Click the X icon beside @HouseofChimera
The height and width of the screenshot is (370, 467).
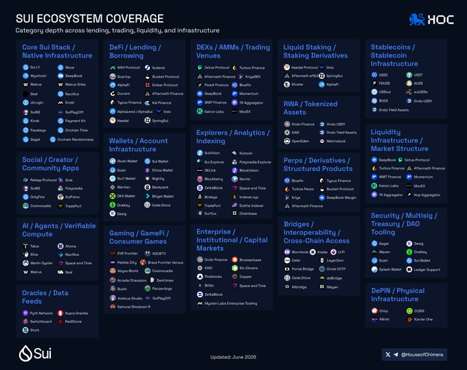click(x=388, y=354)
